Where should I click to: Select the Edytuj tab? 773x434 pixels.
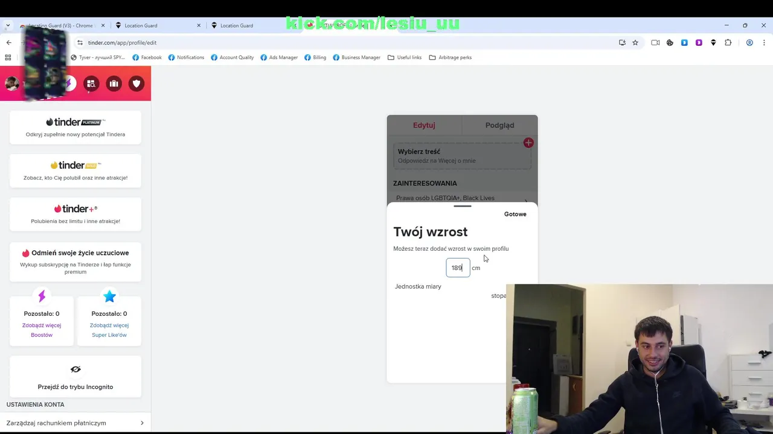[x=424, y=125]
